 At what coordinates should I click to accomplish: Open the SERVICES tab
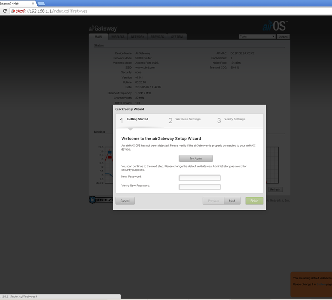(157, 37)
